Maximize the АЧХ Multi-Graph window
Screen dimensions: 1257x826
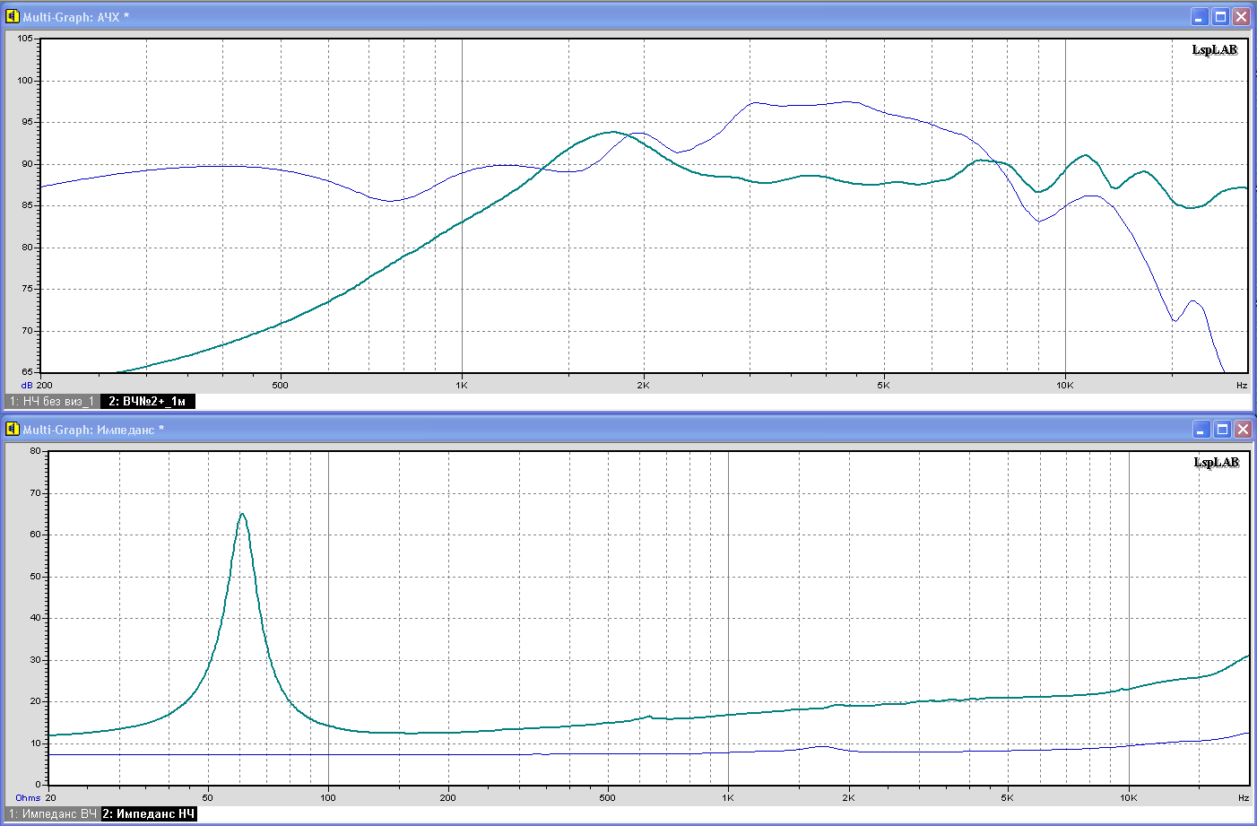[x=1220, y=17]
